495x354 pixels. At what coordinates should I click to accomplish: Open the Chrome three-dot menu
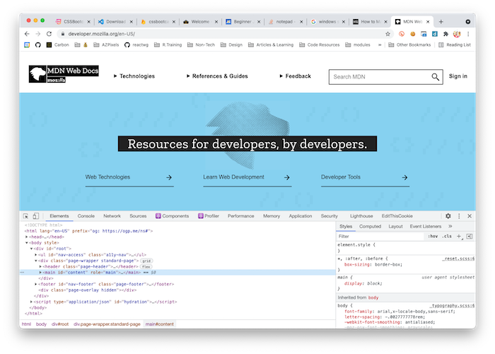tap(468, 34)
